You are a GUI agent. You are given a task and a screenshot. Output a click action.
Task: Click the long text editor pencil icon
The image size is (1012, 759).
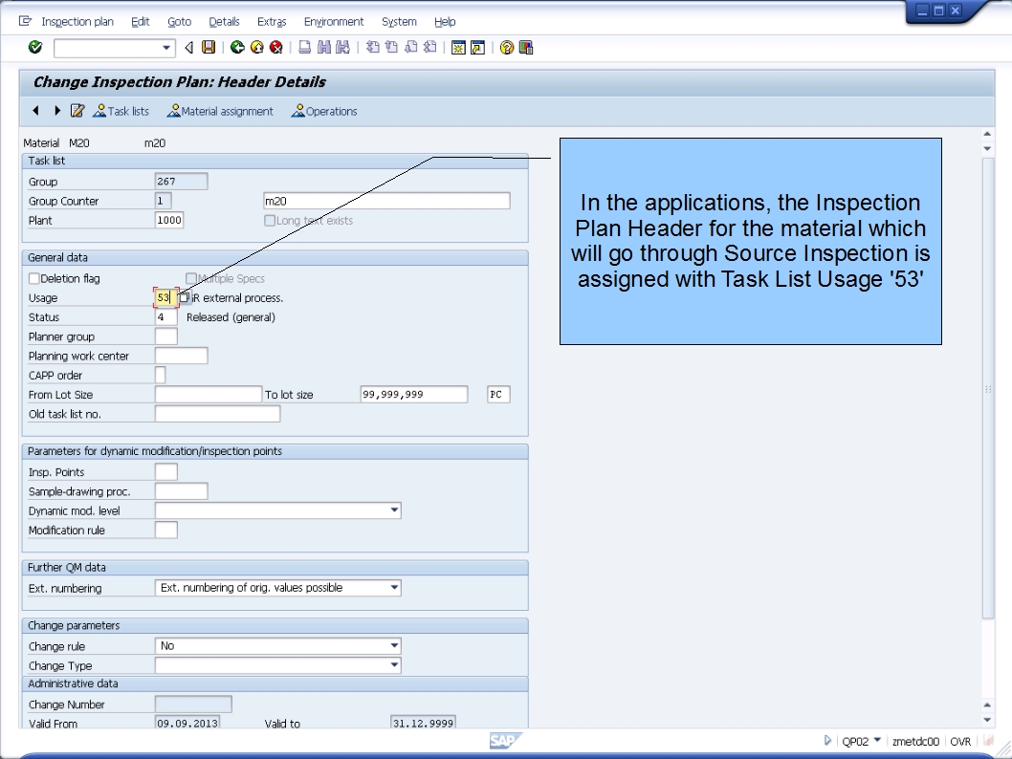pos(77,111)
